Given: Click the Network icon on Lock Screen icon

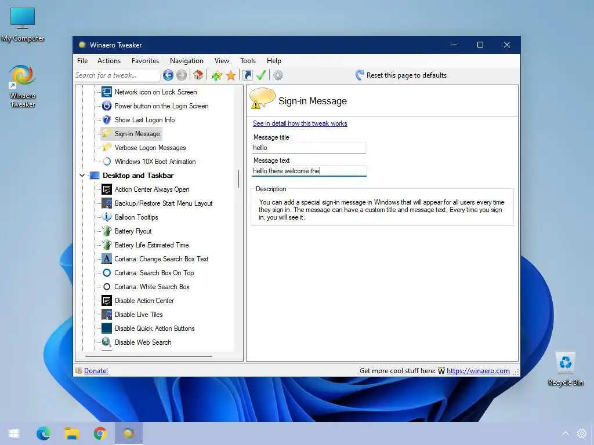Looking at the screenshot, I should click(x=107, y=92).
